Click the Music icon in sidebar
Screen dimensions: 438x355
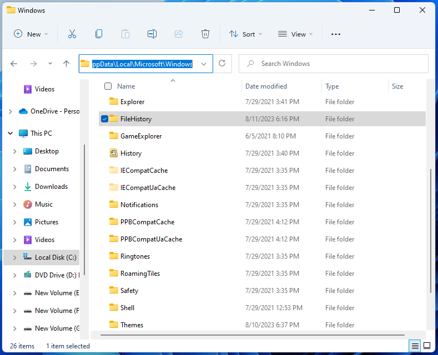[28, 204]
